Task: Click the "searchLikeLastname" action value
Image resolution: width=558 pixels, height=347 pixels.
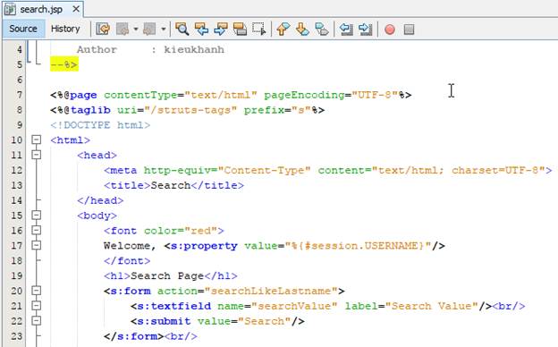Action: (x=271, y=292)
